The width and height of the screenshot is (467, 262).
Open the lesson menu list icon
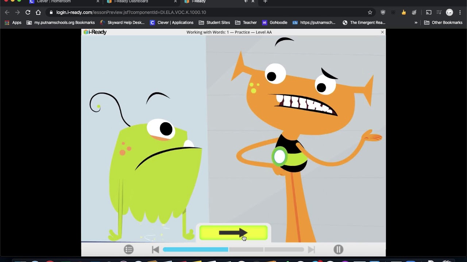pos(128,249)
